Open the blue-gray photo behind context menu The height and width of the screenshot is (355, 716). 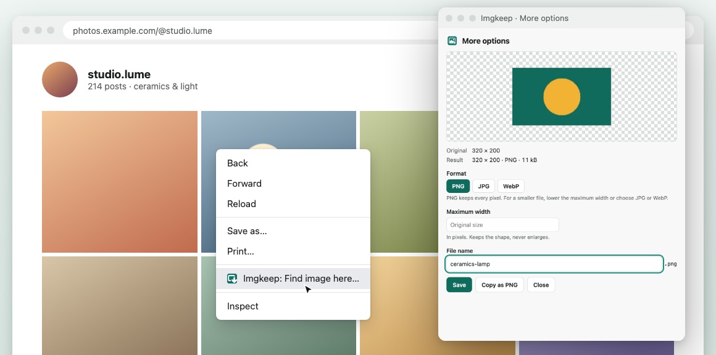click(278, 130)
